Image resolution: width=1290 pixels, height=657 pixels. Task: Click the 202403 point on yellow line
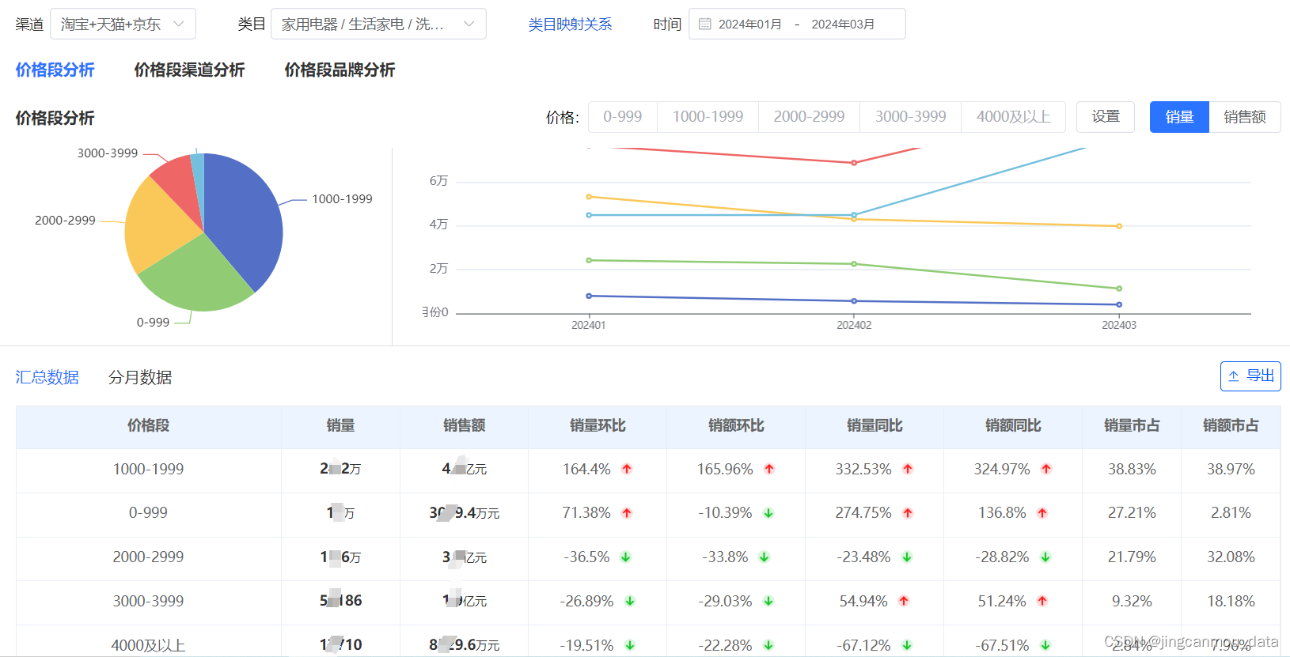click(x=1119, y=226)
